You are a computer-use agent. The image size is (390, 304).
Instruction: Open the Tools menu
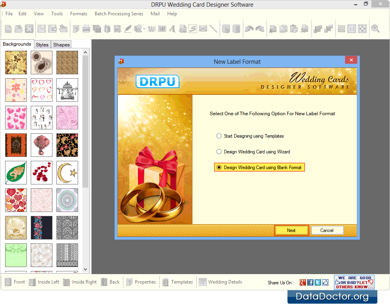[57, 14]
